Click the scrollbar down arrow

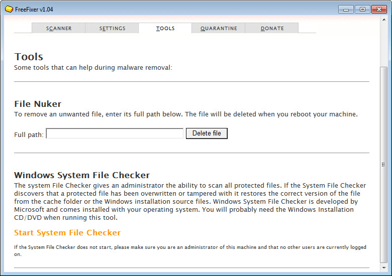[x=384, y=268]
